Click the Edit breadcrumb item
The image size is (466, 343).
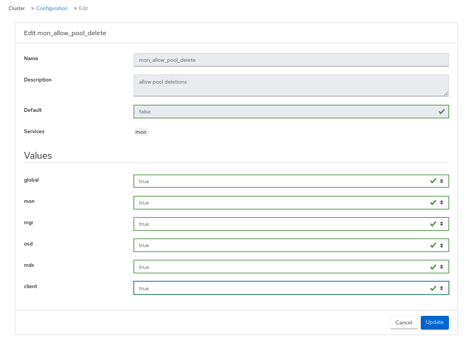pyautogui.click(x=83, y=9)
